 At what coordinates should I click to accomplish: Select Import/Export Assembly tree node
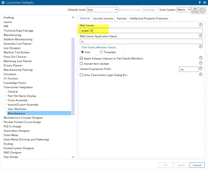[x=23, y=105]
